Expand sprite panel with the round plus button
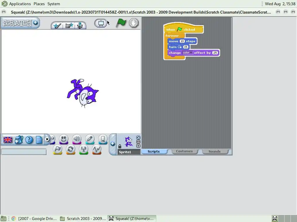297x222 pixels. coord(113,144)
